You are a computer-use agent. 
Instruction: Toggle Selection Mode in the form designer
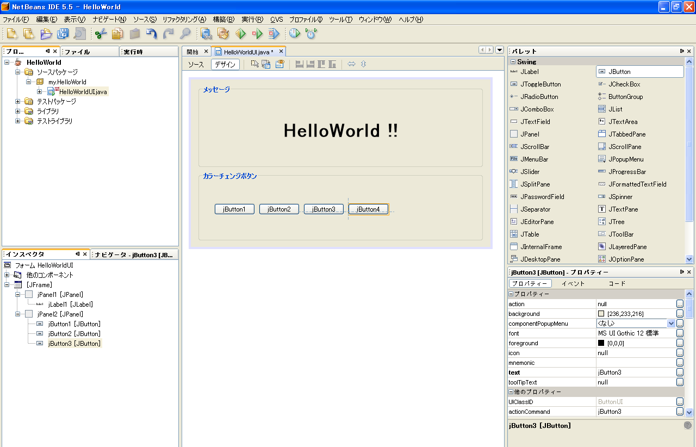(254, 64)
